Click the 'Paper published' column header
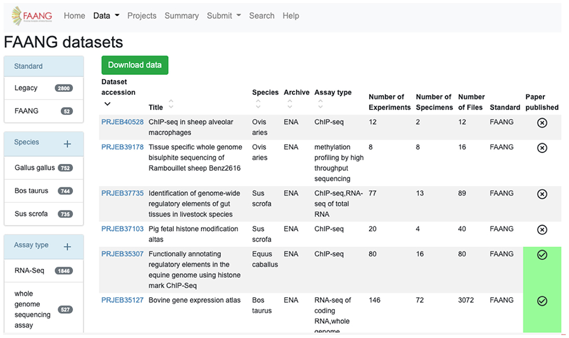 click(x=542, y=102)
